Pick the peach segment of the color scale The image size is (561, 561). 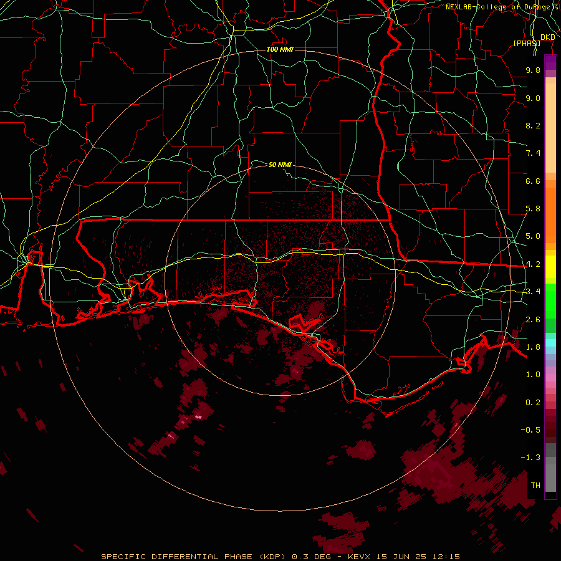550,129
